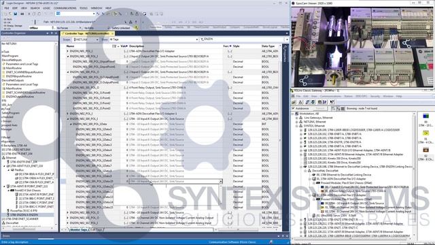435x245 pixels.
Task: Click the Kinetix 350 Drive 129.123.226.183 icon row
Action: (333, 159)
